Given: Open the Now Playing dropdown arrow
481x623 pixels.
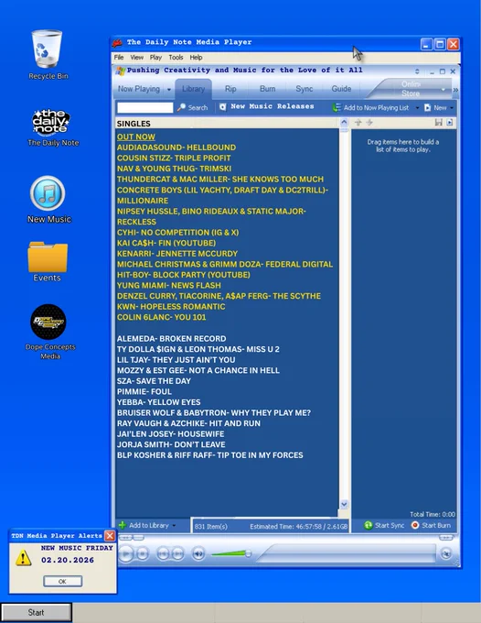Looking at the screenshot, I should click(x=169, y=90).
